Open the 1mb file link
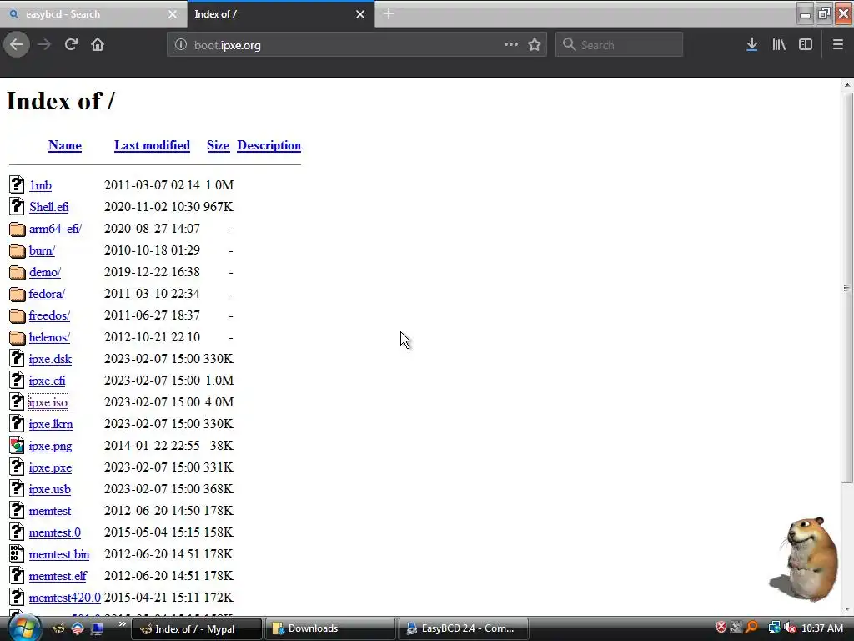 tap(40, 185)
